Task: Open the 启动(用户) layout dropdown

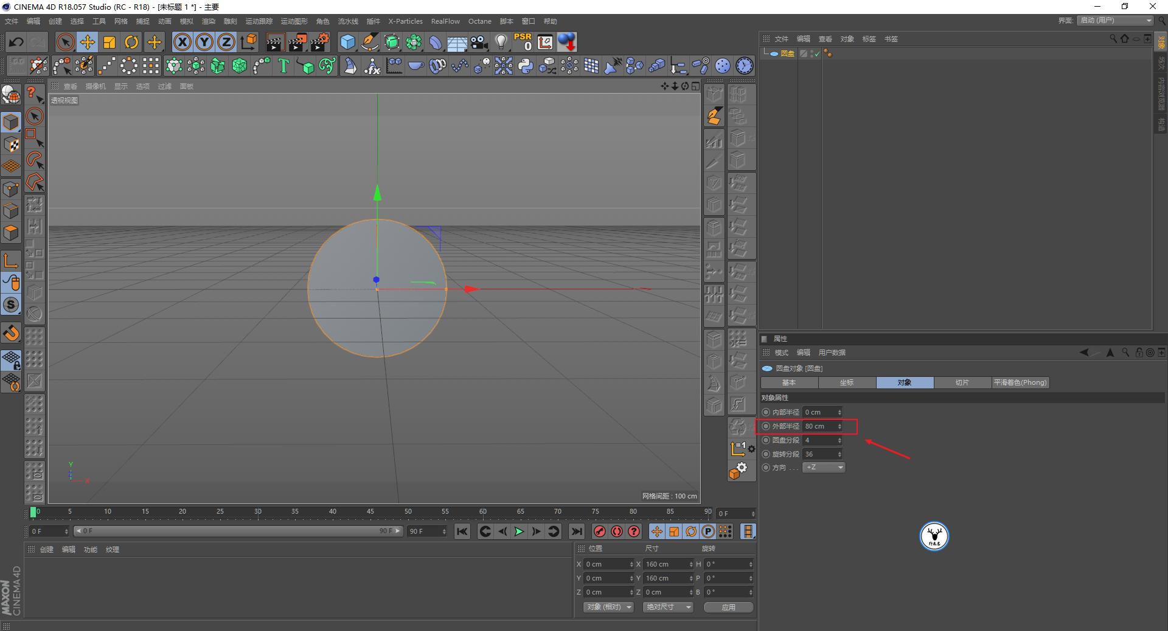Action: (x=1114, y=20)
